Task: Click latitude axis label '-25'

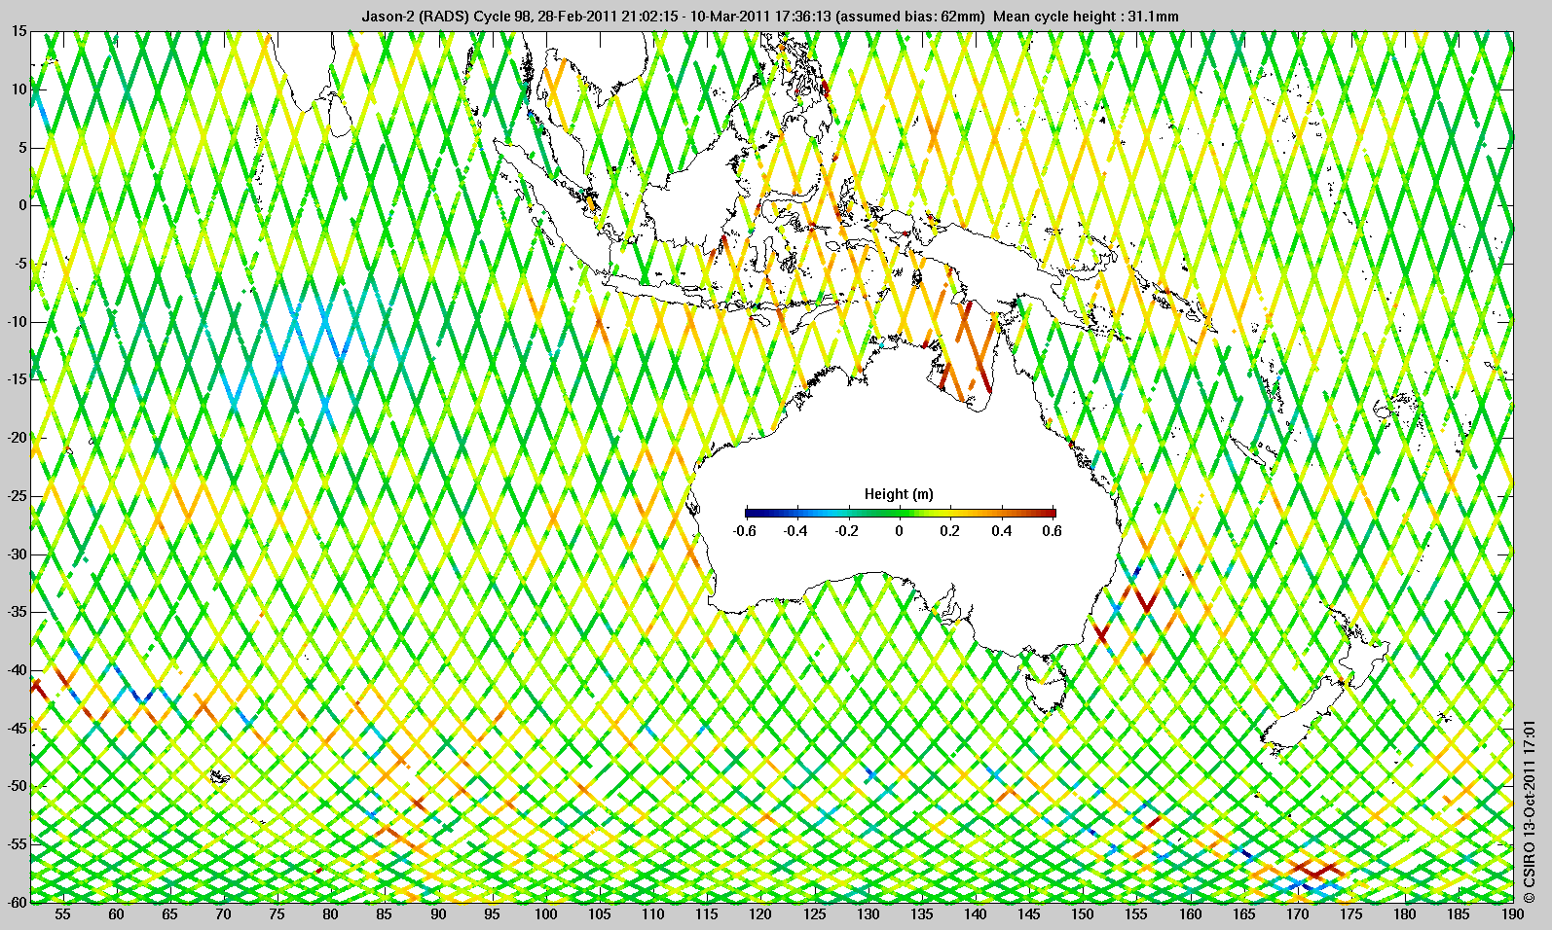Action: (x=18, y=496)
